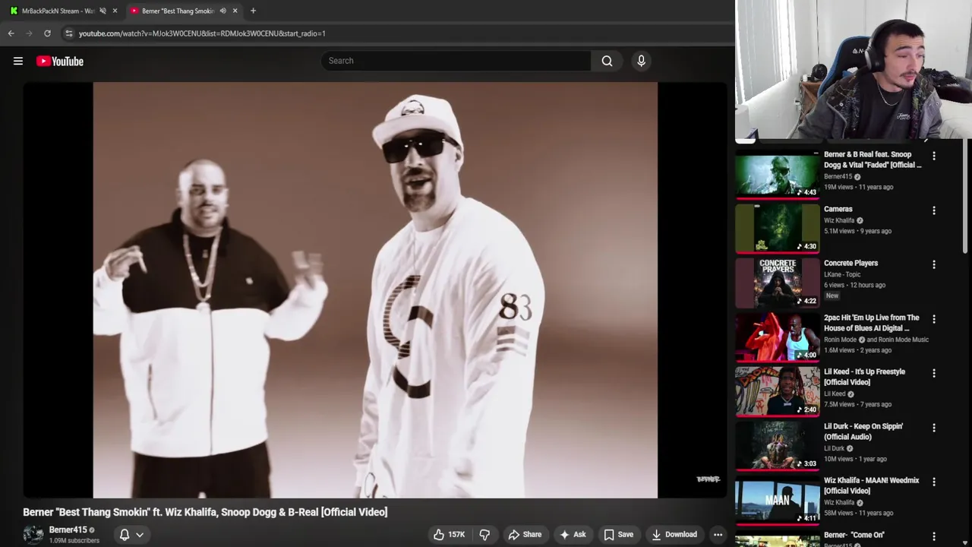
Task: Close the Berner Best Thang Smokin tab
Action: pyautogui.click(x=235, y=11)
